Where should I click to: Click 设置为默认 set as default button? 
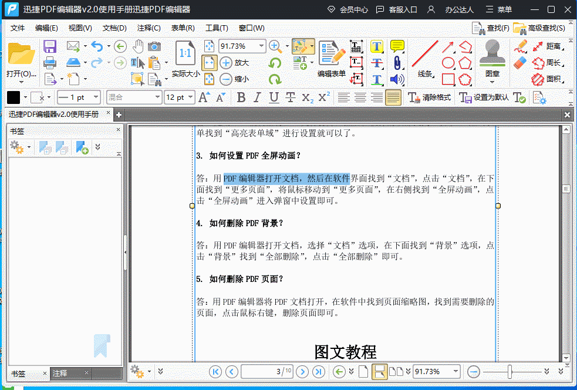pos(484,97)
